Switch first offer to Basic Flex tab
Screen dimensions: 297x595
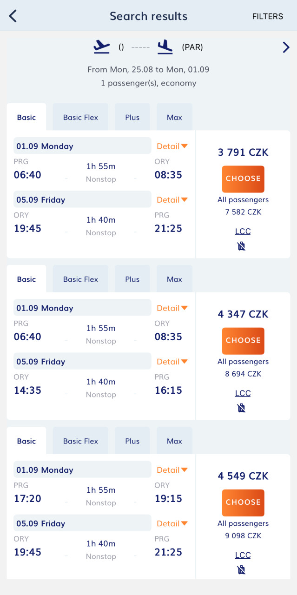pos(80,118)
